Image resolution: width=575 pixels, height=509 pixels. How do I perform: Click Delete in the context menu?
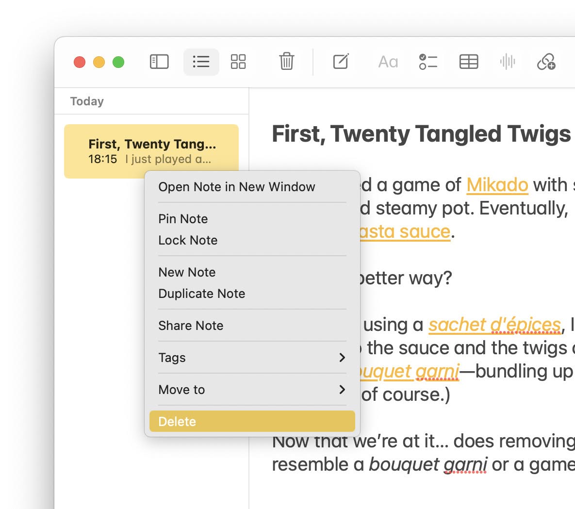click(252, 421)
